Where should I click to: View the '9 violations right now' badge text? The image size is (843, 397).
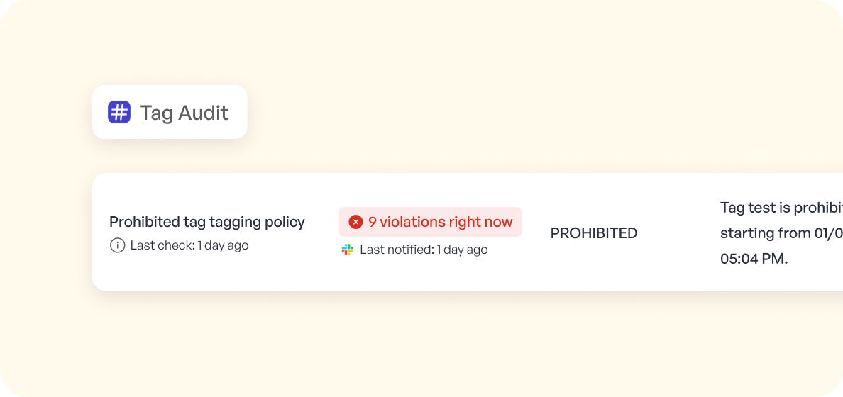coord(440,222)
